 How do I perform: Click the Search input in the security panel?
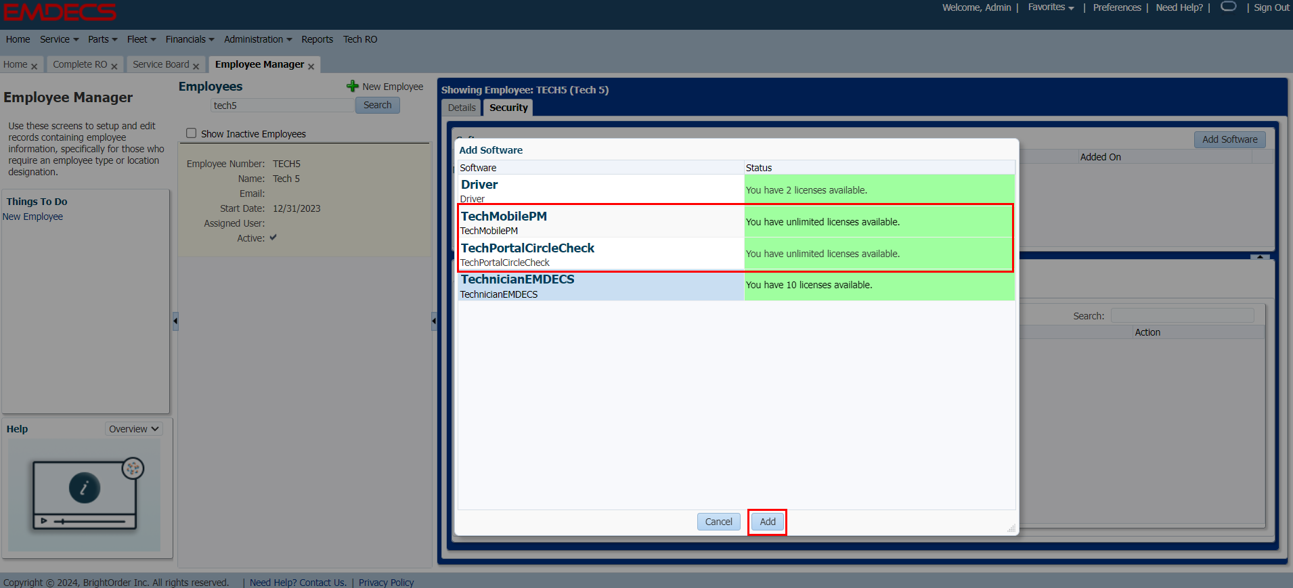click(1182, 315)
